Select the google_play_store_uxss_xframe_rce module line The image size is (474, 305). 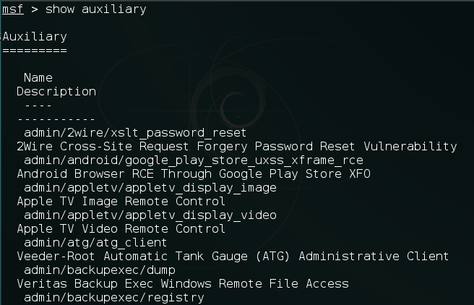click(x=194, y=160)
